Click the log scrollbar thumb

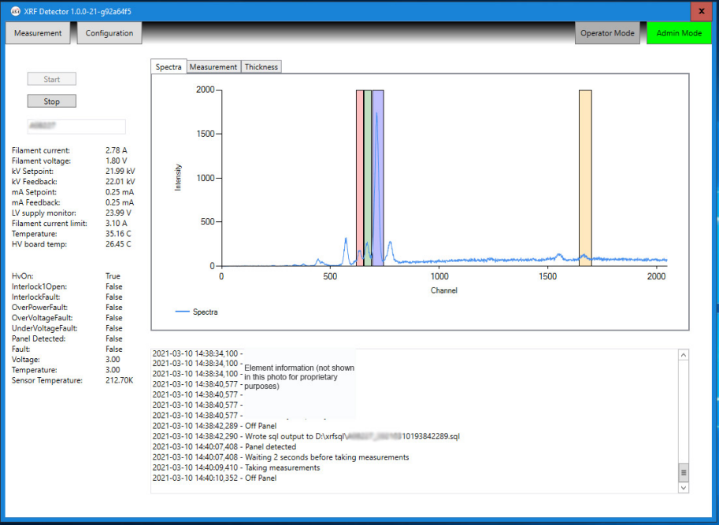pos(684,472)
